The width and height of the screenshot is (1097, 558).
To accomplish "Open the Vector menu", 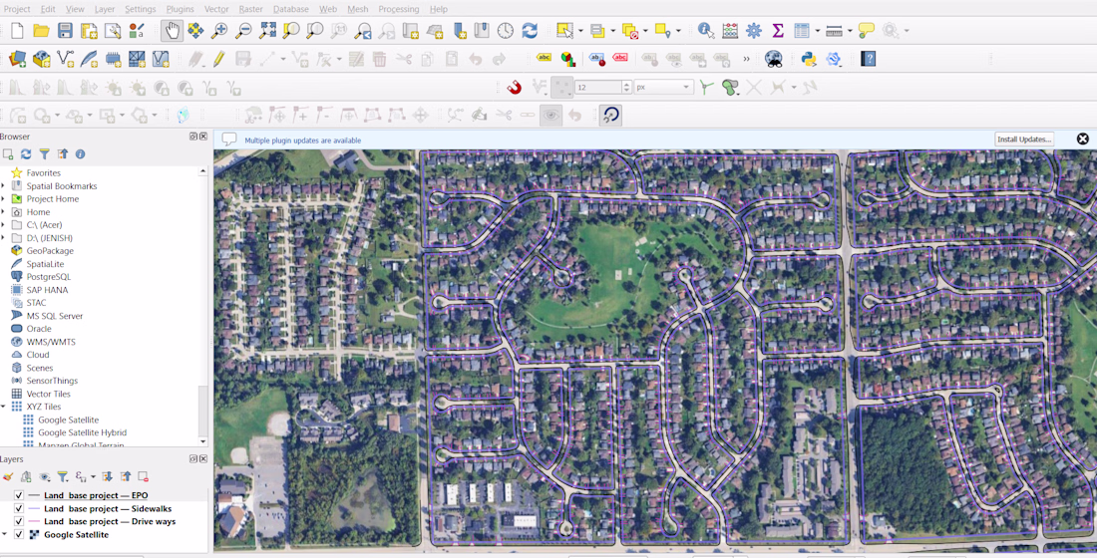I will click(x=216, y=9).
